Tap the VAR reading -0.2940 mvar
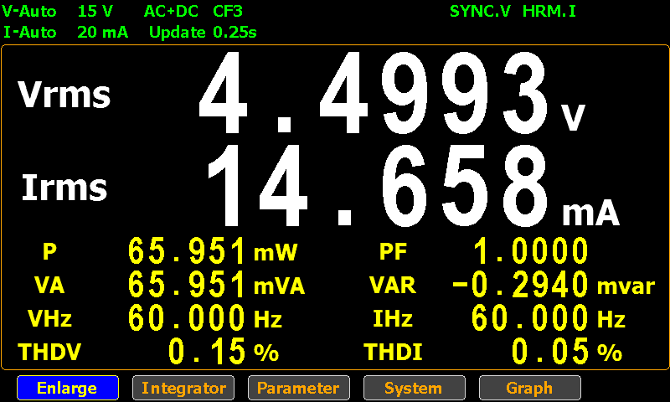 pos(521,285)
